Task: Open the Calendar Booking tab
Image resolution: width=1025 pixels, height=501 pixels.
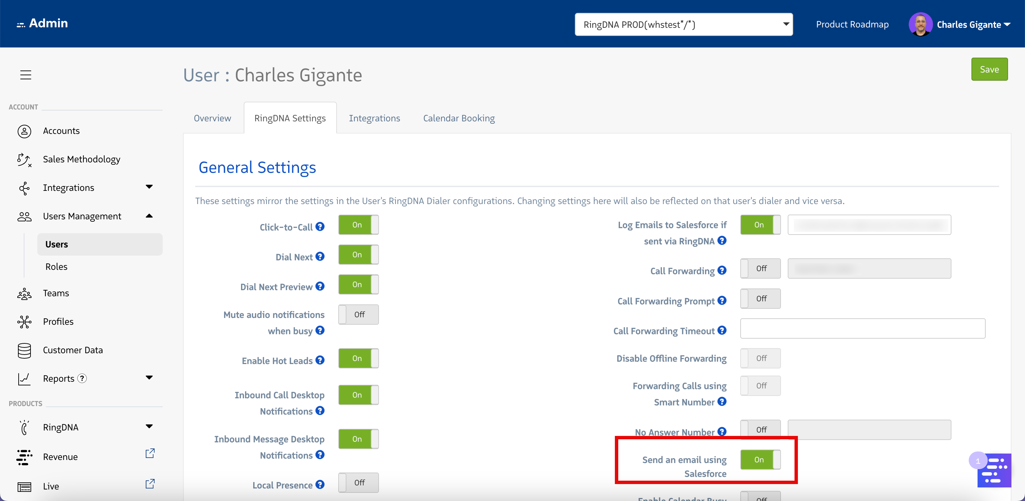Action: (x=459, y=118)
